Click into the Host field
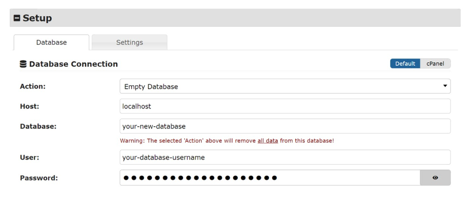 pyautogui.click(x=284, y=106)
